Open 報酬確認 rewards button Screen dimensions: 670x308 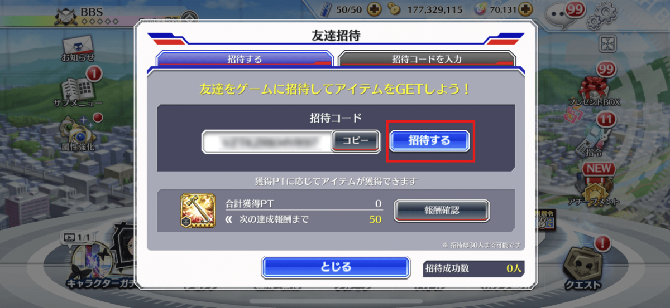point(442,210)
